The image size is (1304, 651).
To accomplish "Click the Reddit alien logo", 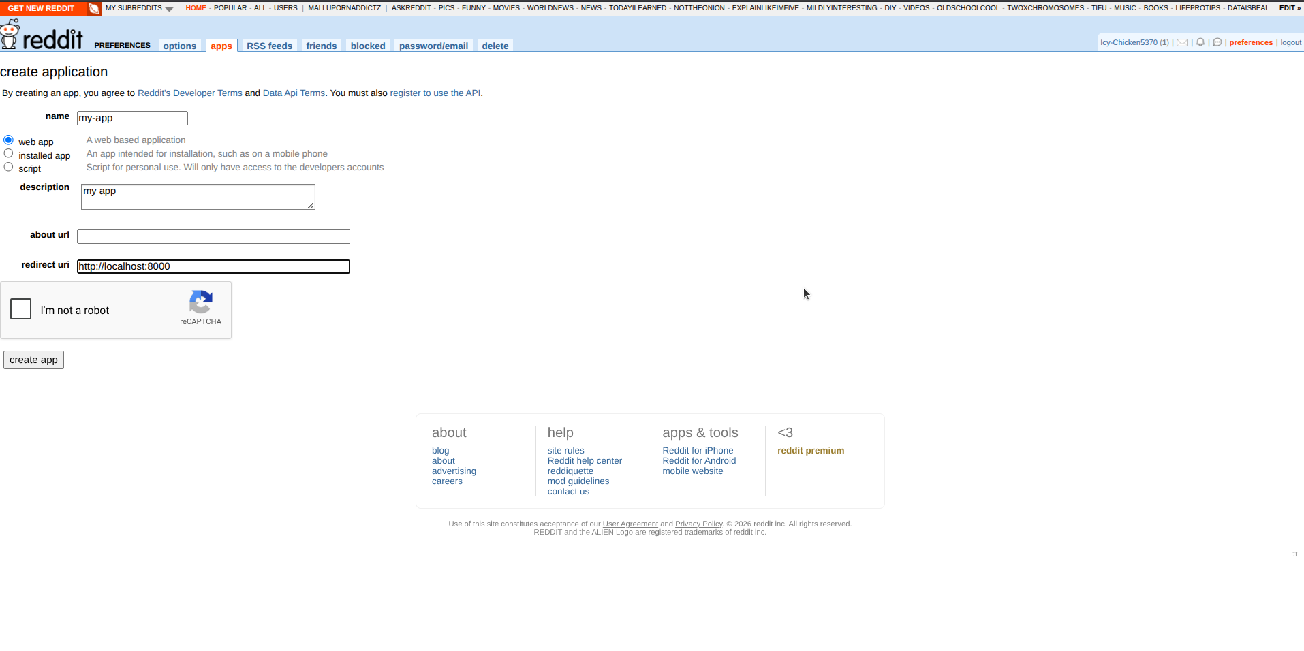I will point(10,34).
